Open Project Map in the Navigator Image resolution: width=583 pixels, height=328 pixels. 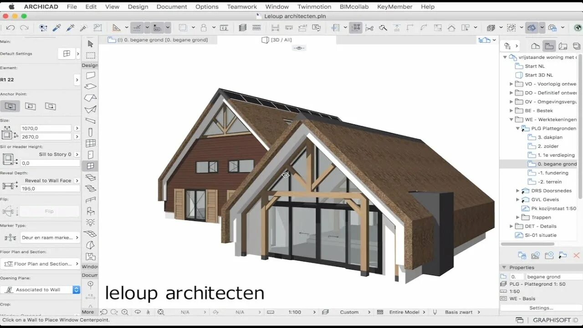536,46
